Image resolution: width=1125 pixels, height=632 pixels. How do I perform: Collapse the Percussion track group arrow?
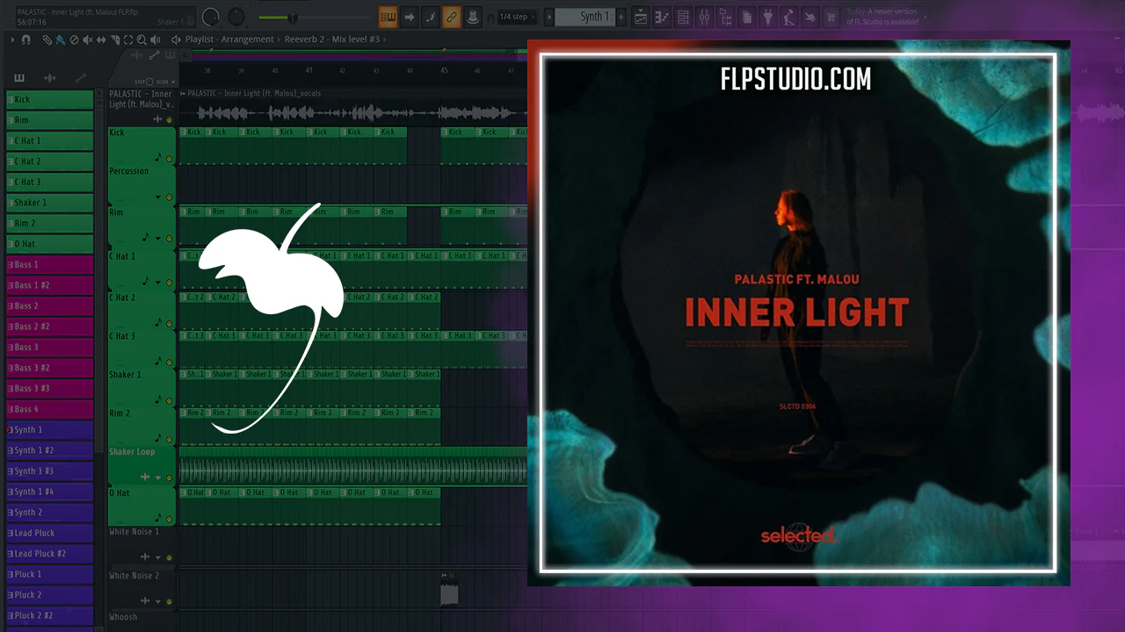point(158,197)
